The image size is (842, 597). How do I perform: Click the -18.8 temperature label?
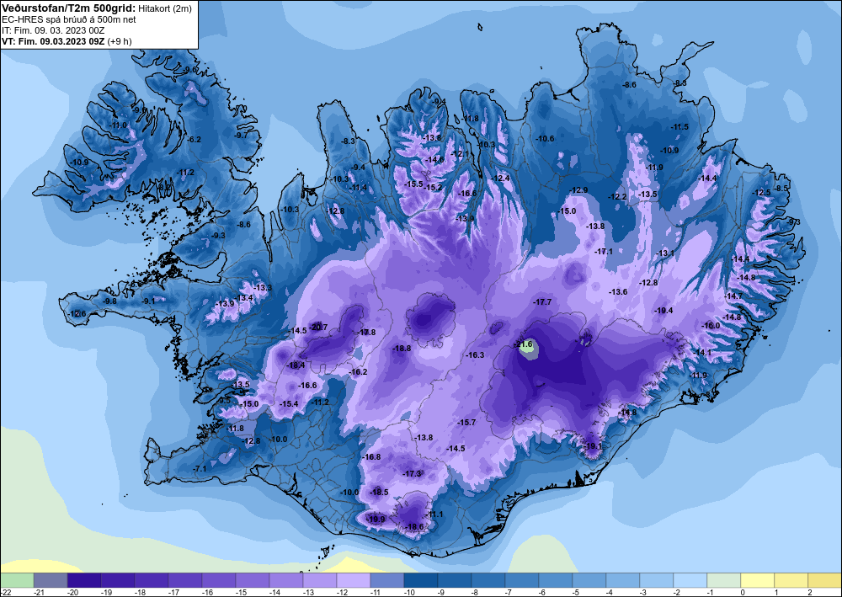402,349
